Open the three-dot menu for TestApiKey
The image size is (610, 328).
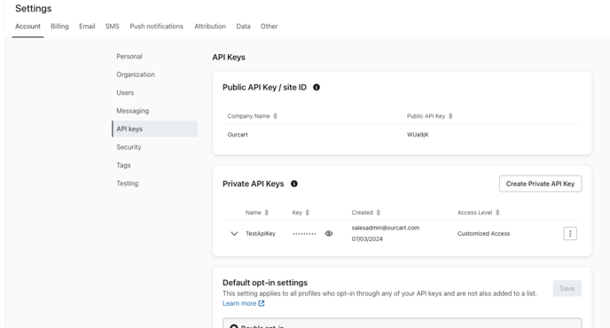coord(570,233)
